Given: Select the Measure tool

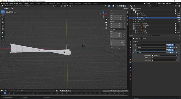Looking at the screenshot, I should [3, 36].
